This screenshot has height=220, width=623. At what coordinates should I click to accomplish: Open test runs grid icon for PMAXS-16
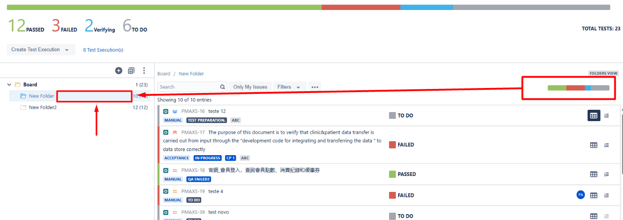point(593,116)
